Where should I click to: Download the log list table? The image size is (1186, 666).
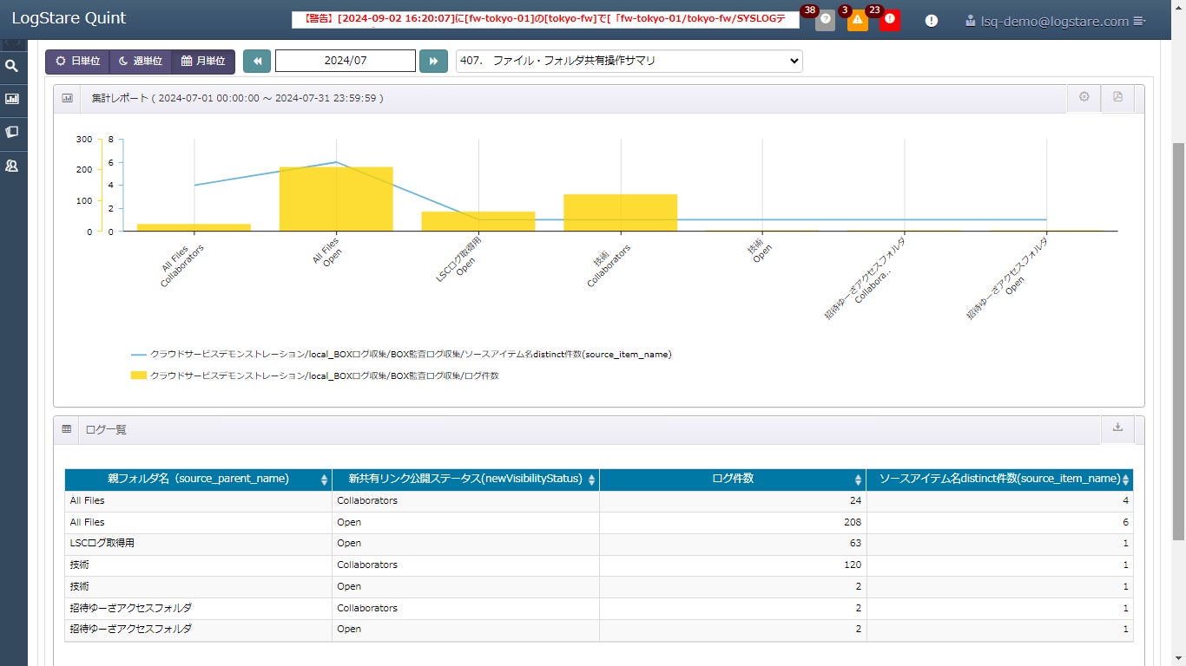click(1117, 428)
